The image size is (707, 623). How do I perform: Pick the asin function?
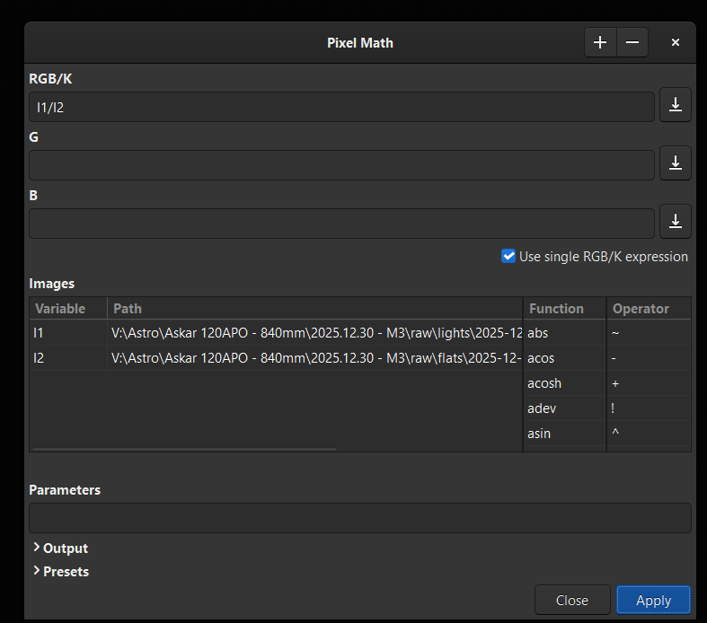click(x=564, y=434)
